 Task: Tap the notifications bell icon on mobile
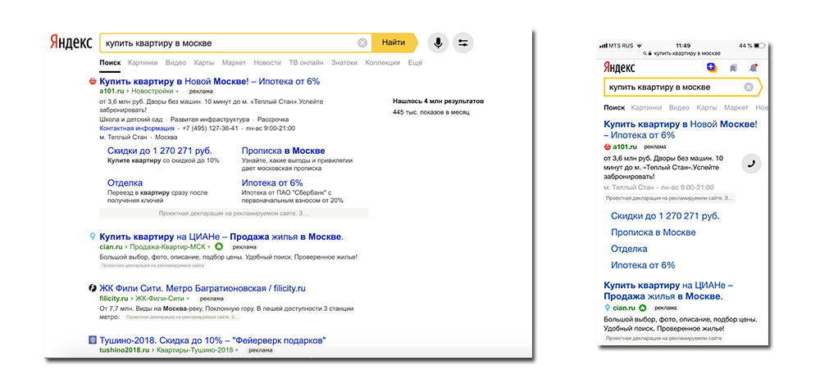(x=753, y=68)
